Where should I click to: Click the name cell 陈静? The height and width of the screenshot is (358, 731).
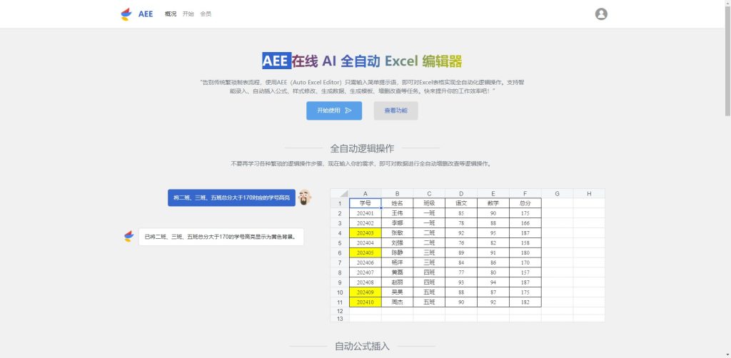pyautogui.click(x=397, y=252)
